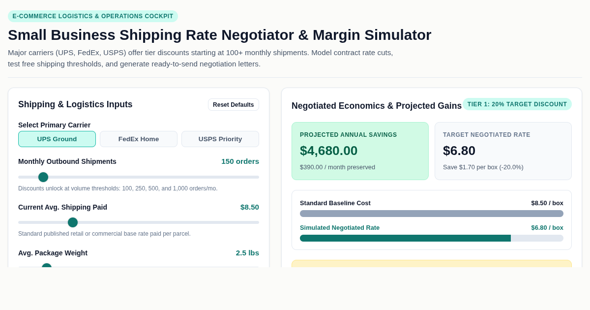
Task: Click the discount volume thresholds hint text
Action: coord(118,188)
